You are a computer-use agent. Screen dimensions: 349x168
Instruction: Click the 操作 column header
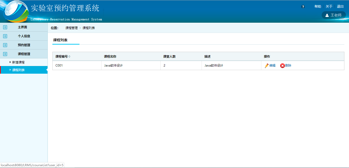267,57
